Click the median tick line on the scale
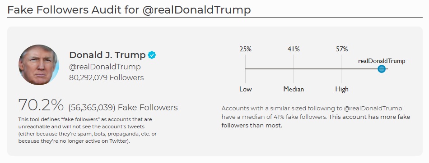This screenshot has width=429, height=163. [294, 69]
